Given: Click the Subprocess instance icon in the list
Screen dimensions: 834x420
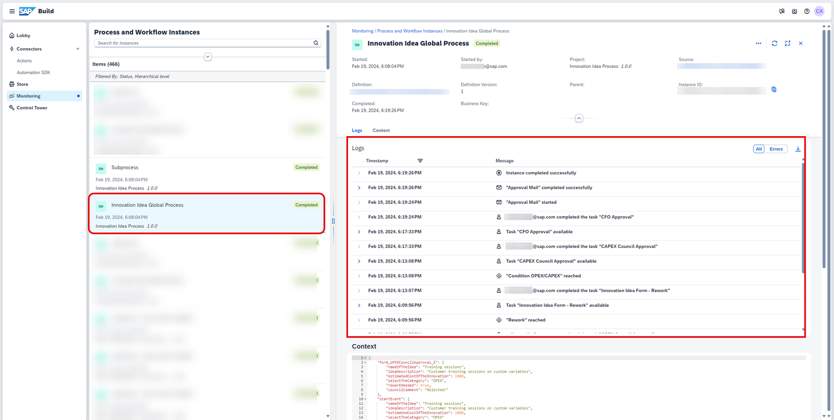Looking at the screenshot, I should coord(101,169).
